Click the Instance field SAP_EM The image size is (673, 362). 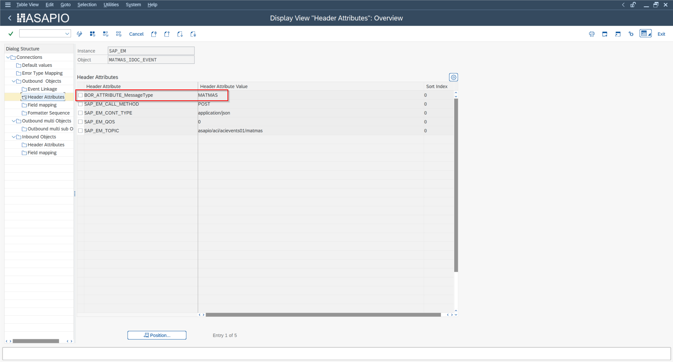(151, 51)
